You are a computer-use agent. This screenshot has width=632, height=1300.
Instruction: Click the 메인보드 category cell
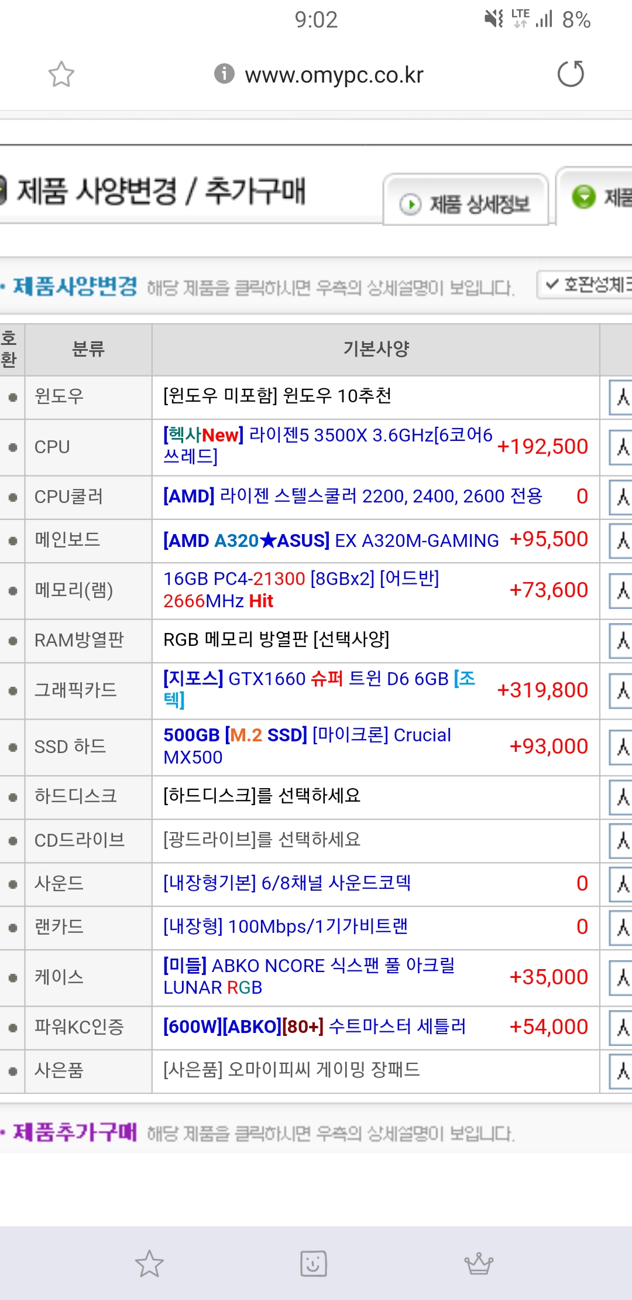click(x=88, y=540)
